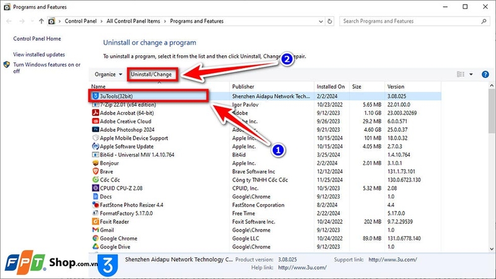The height and width of the screenshot is (279, 496).
Task: Open Turn Windows features on or off
Action: (x=46, y=67)
